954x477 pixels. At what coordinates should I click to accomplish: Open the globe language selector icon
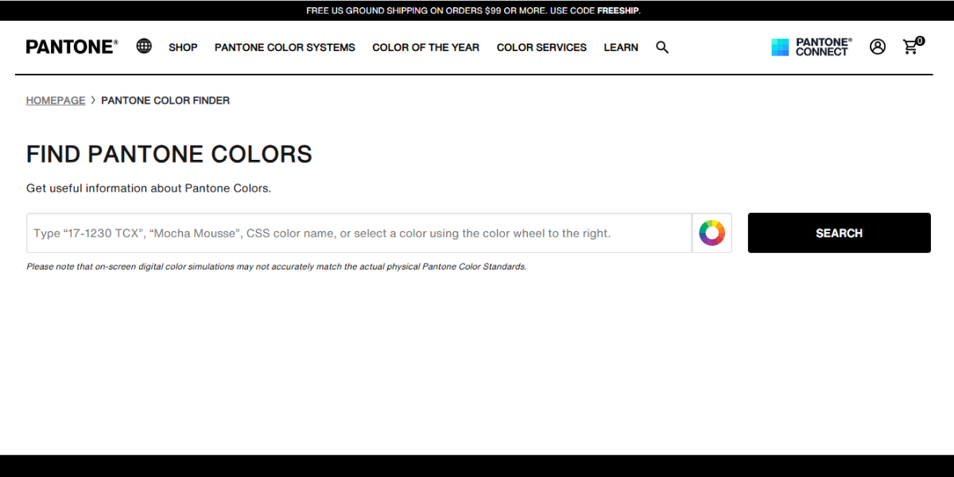[144, 46]
